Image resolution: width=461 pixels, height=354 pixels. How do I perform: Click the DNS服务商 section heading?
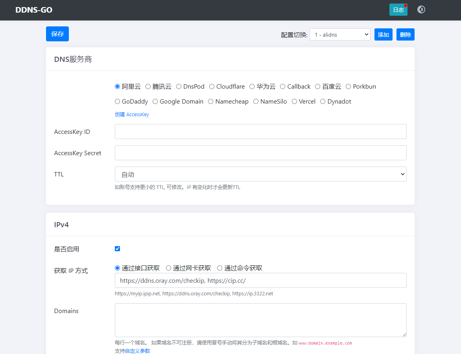click(73, 59)
